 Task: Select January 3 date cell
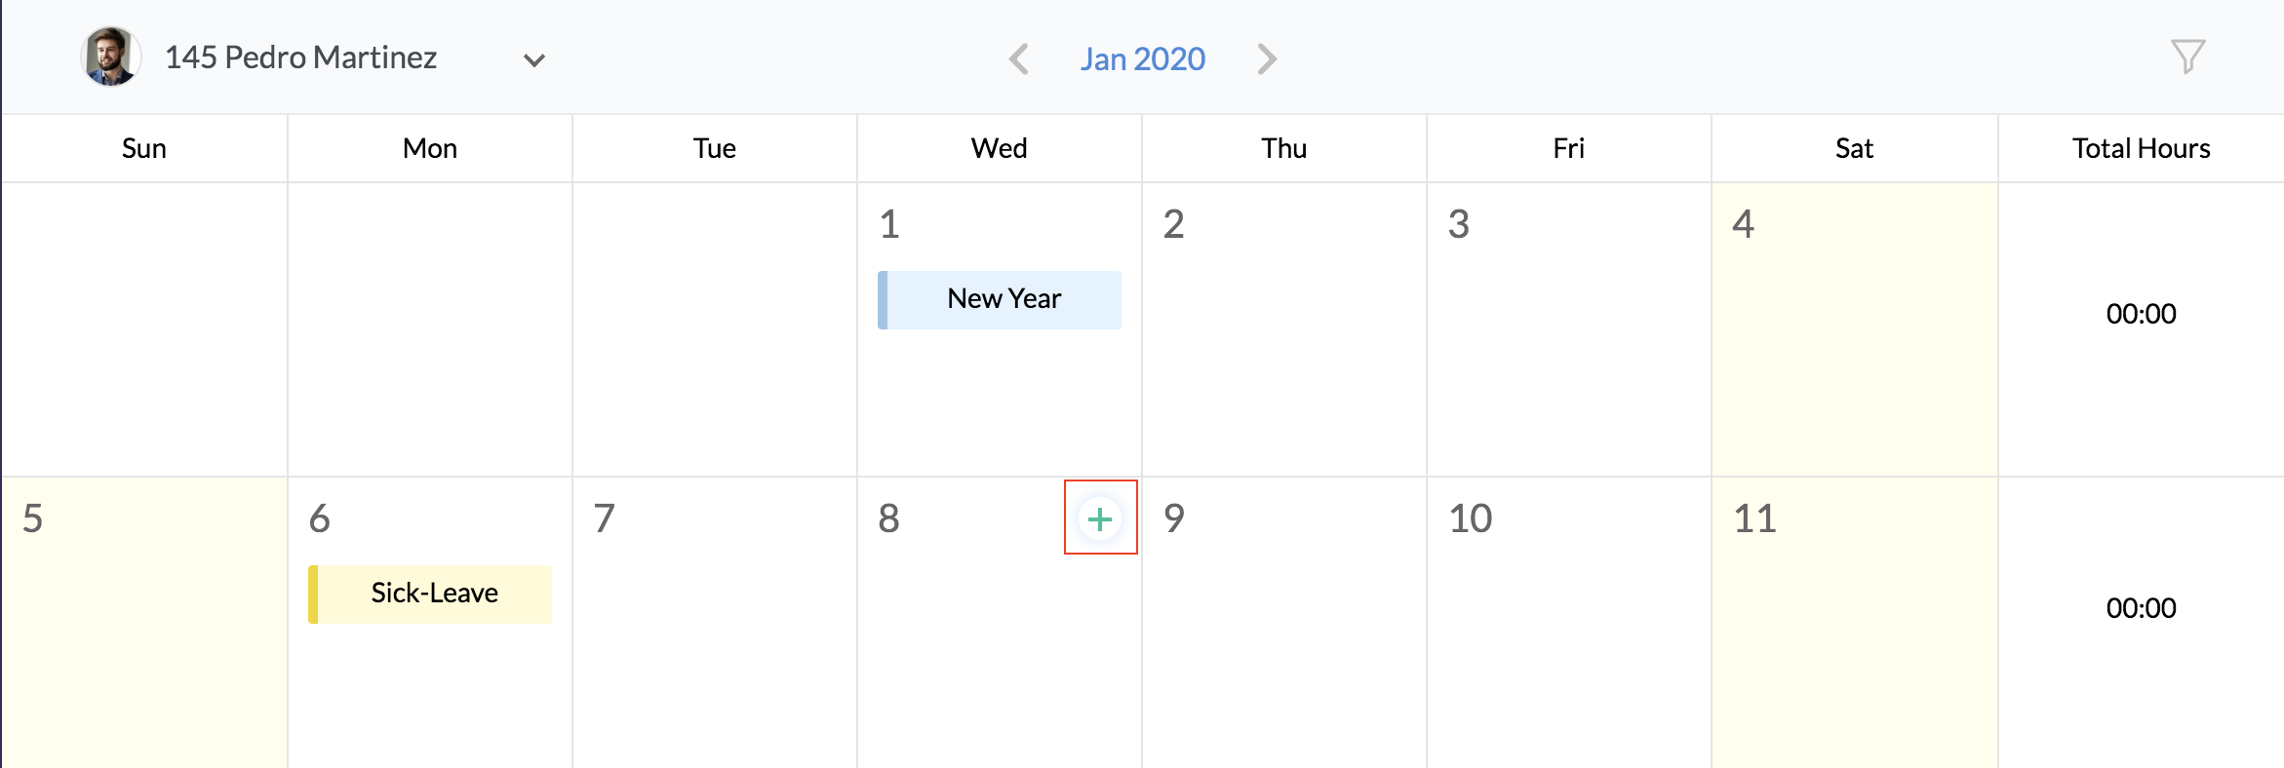coord(1568,329)
